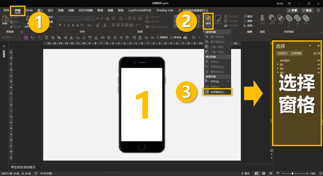
Task: Switch to the 动画 (Animations) ribbon tab
Action: 71,10
